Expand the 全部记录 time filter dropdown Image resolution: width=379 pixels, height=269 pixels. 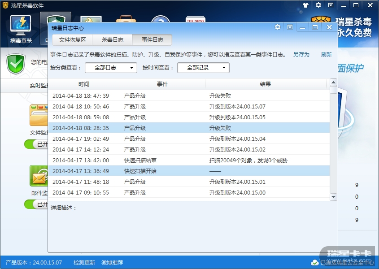click(203, 68)
